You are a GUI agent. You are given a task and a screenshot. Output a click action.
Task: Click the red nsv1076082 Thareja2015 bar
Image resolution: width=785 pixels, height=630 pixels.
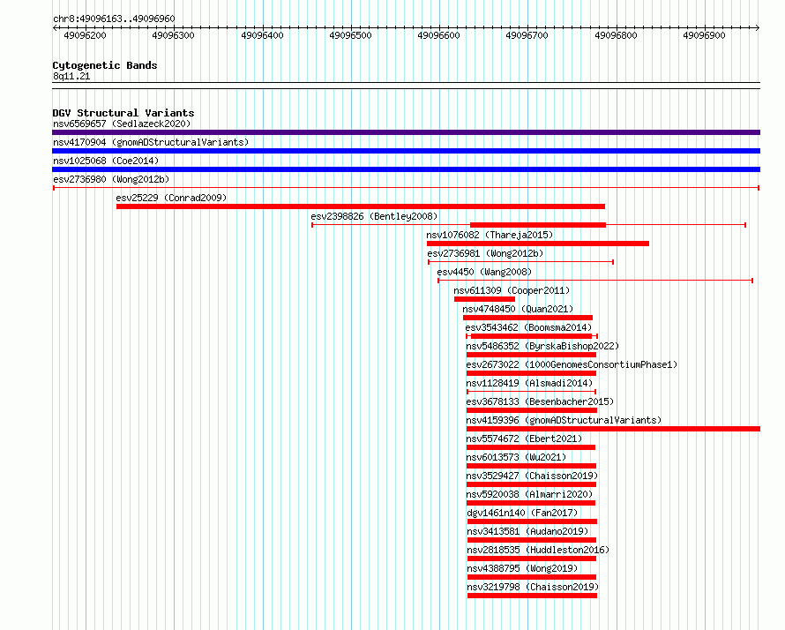click(x=538, y=244)
